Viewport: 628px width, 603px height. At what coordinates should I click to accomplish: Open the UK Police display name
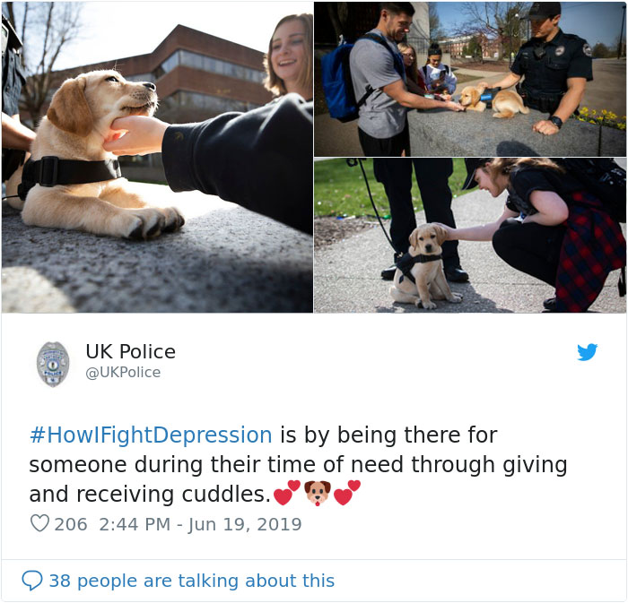click(131, 351)
